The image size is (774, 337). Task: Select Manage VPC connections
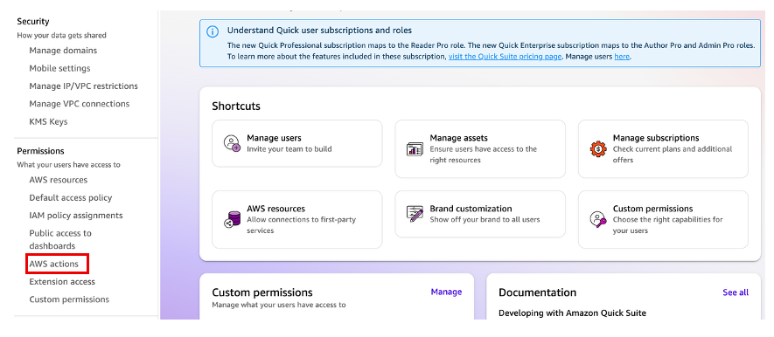coord(80,104)
